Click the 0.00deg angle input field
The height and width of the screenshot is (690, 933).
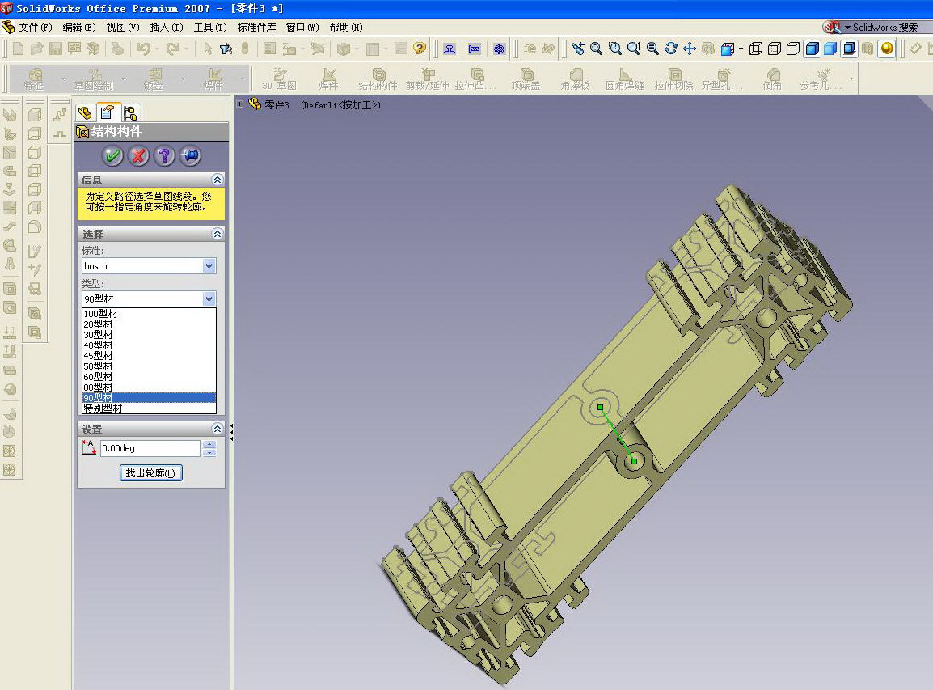click(150, 448)
